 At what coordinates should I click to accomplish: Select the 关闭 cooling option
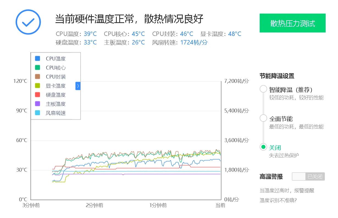point(263,147)
